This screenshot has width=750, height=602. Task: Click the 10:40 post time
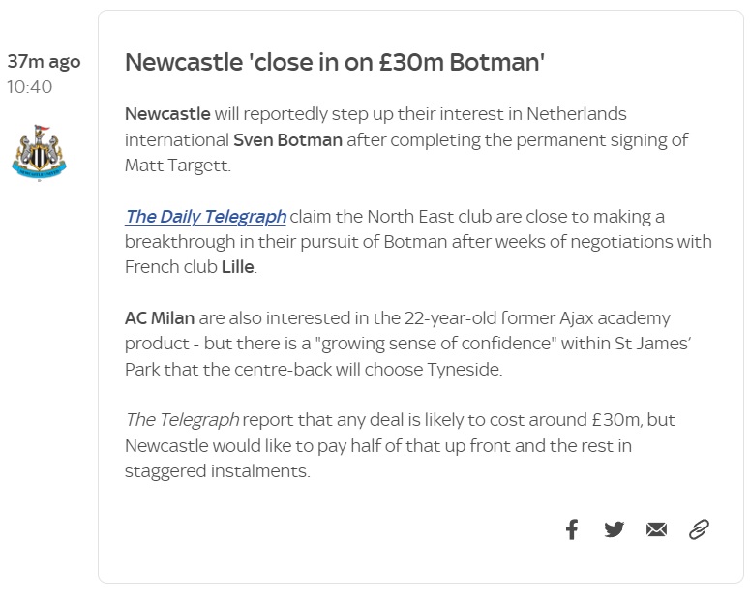(30, 87)
